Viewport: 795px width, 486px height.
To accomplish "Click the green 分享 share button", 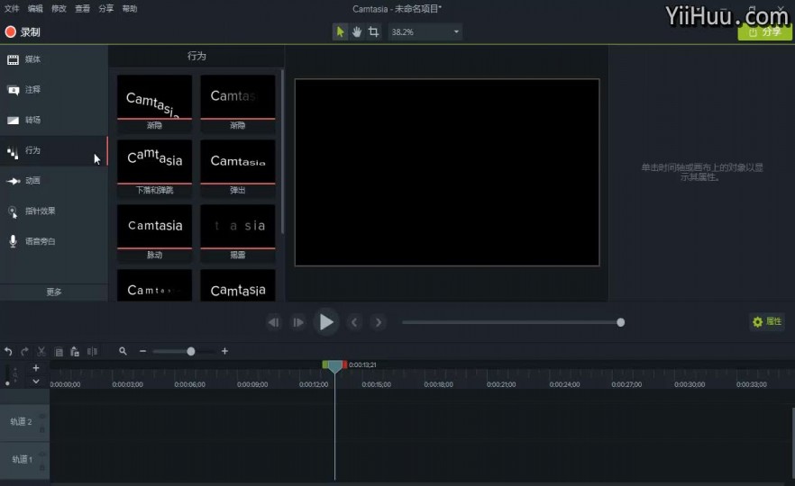I will pyautogui.click(x=764, y=31).
